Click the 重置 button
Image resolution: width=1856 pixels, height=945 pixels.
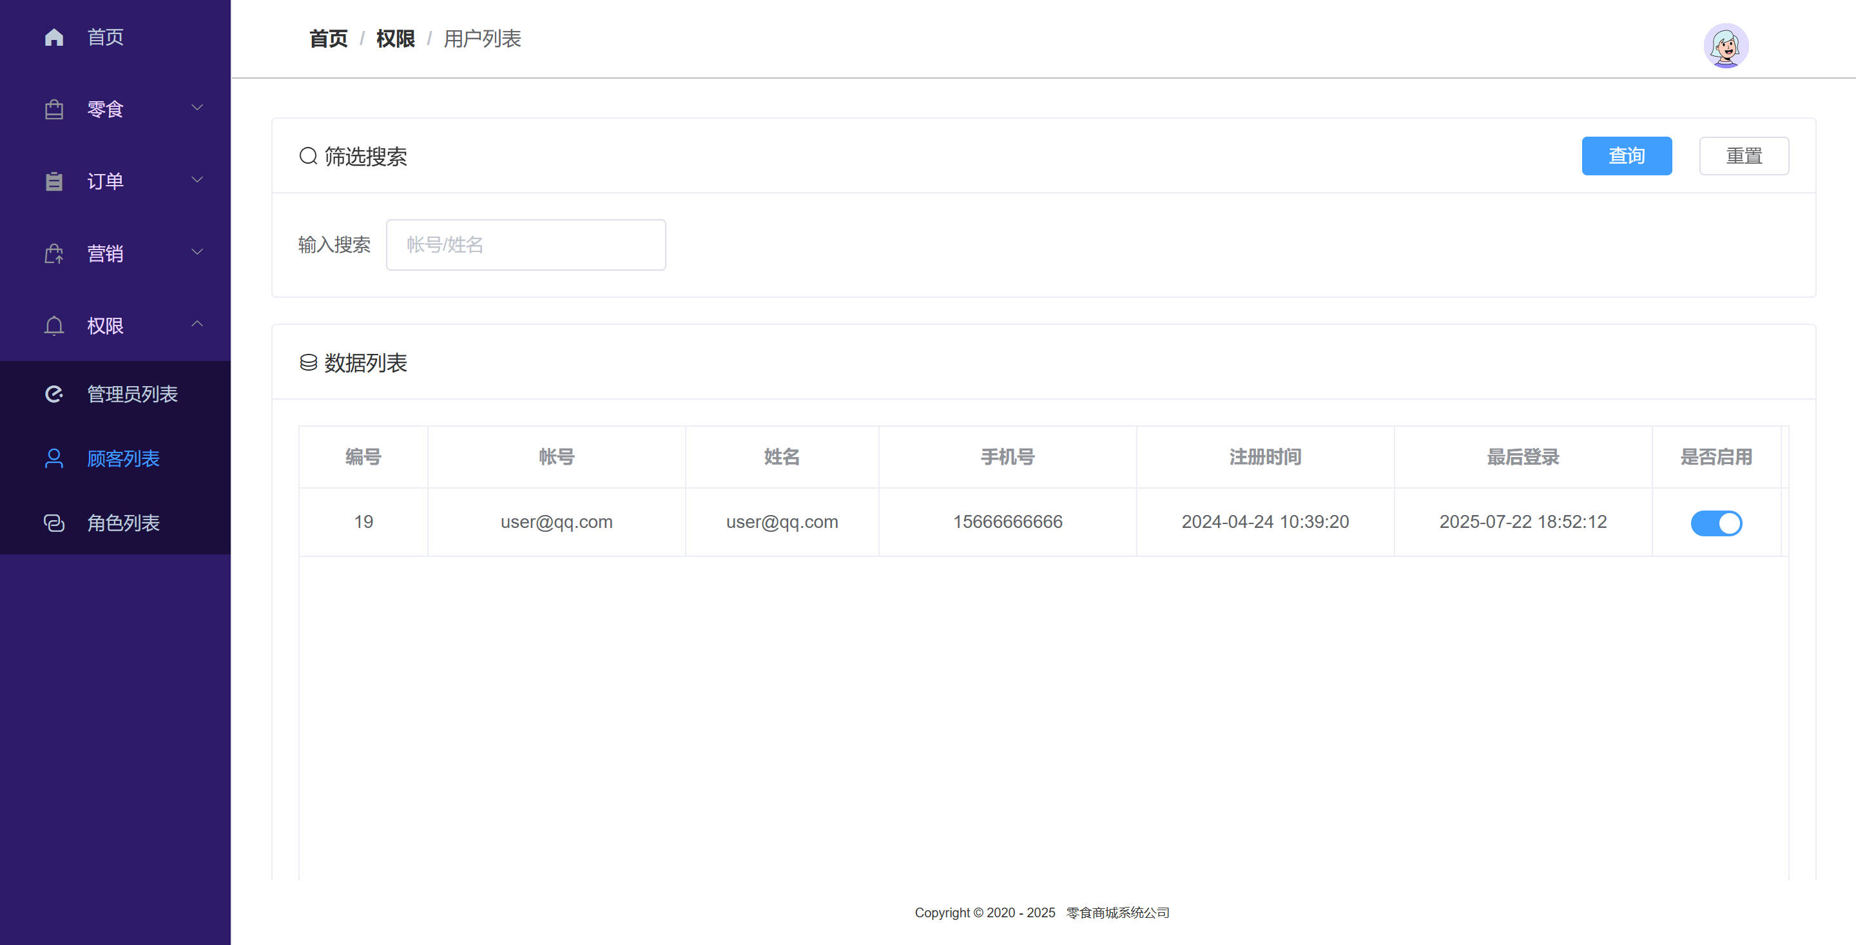click(1744, 156)
